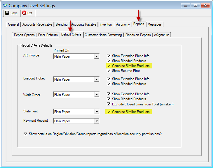The width and height of the screenshot is (213, 168).
Task: Click the Save button label
Action: [14, 13]
